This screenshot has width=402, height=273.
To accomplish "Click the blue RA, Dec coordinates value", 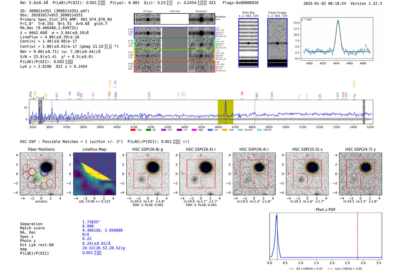I will click(102, 230).
